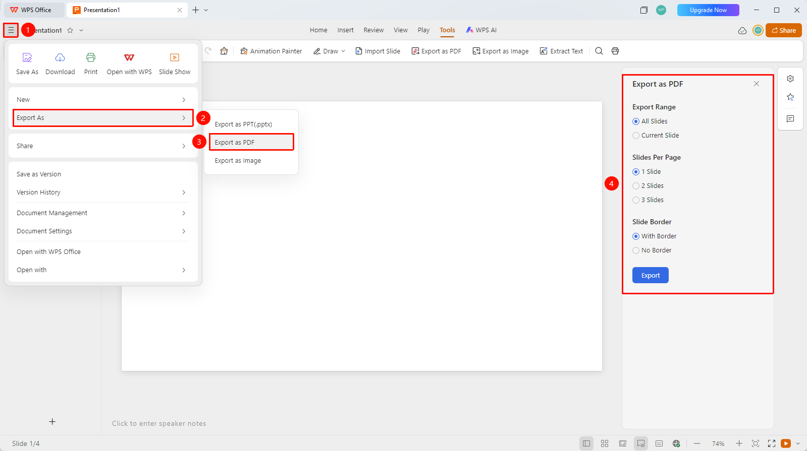This screenshot has width=807, height=451.
Task: Expand the New submenu
Action: (x=103, y=100)
